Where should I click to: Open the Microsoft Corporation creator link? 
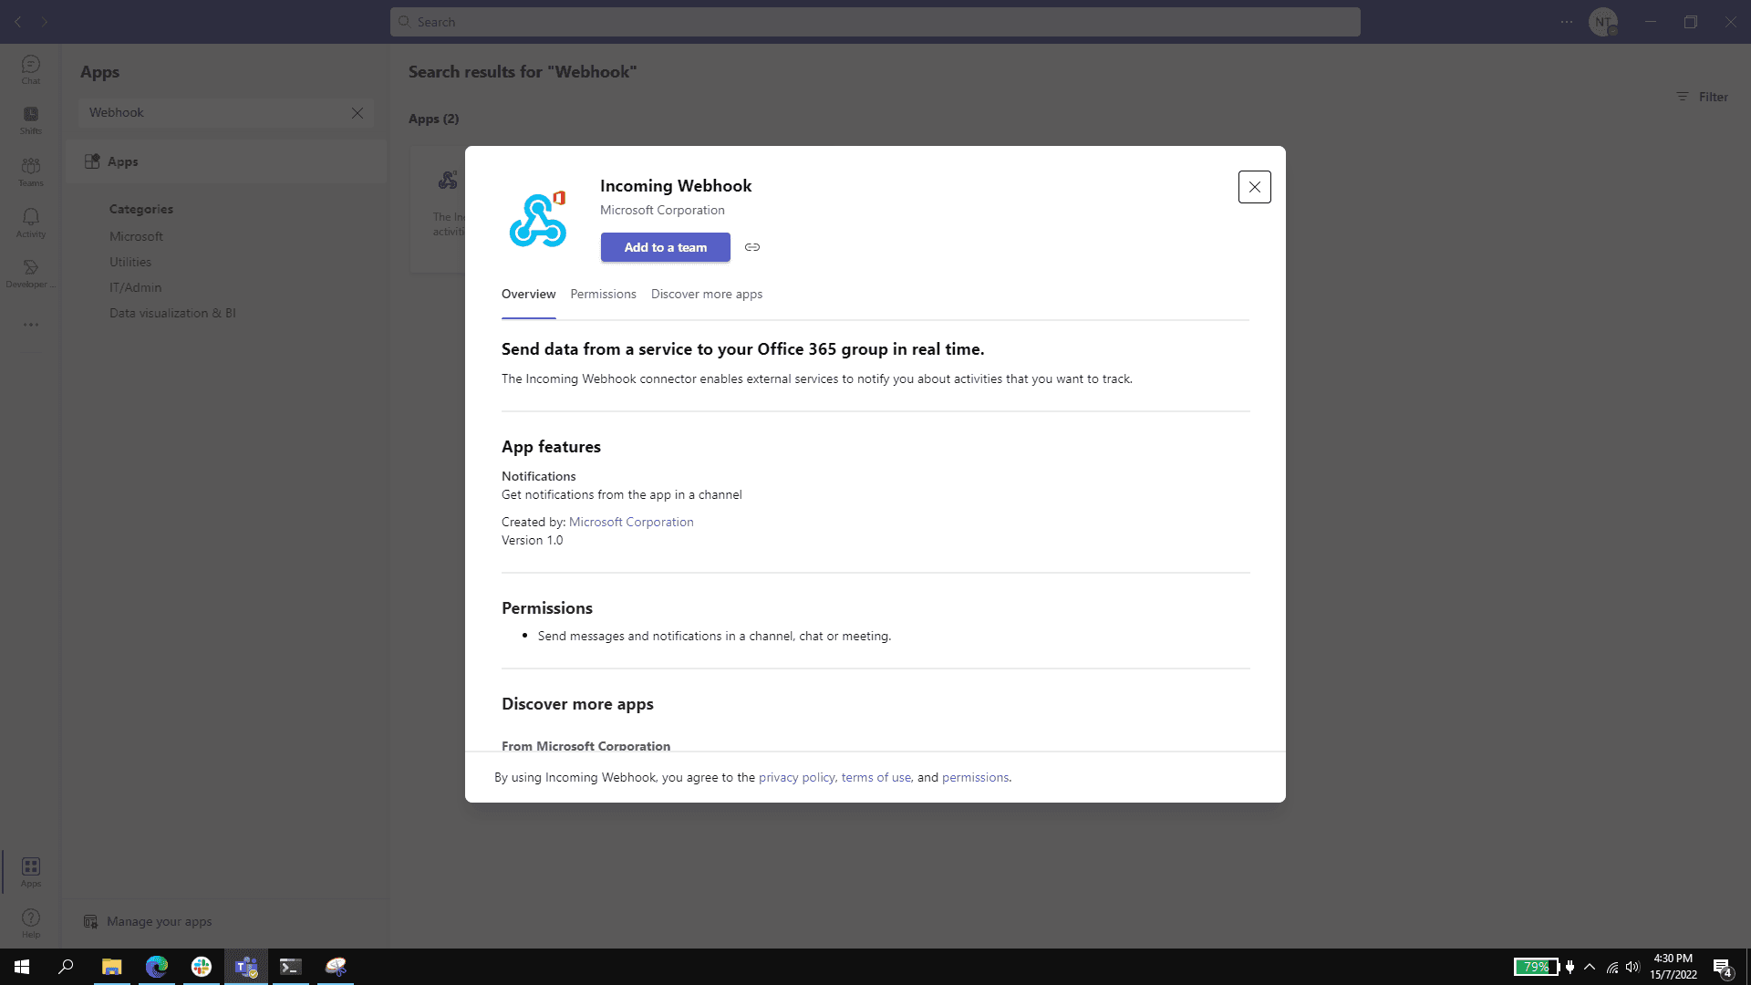click(x=631, y=522)
